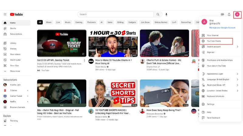The image size is (243, 136).
Task: Select the Gaming filter chip
Action: tap(79, 22)
